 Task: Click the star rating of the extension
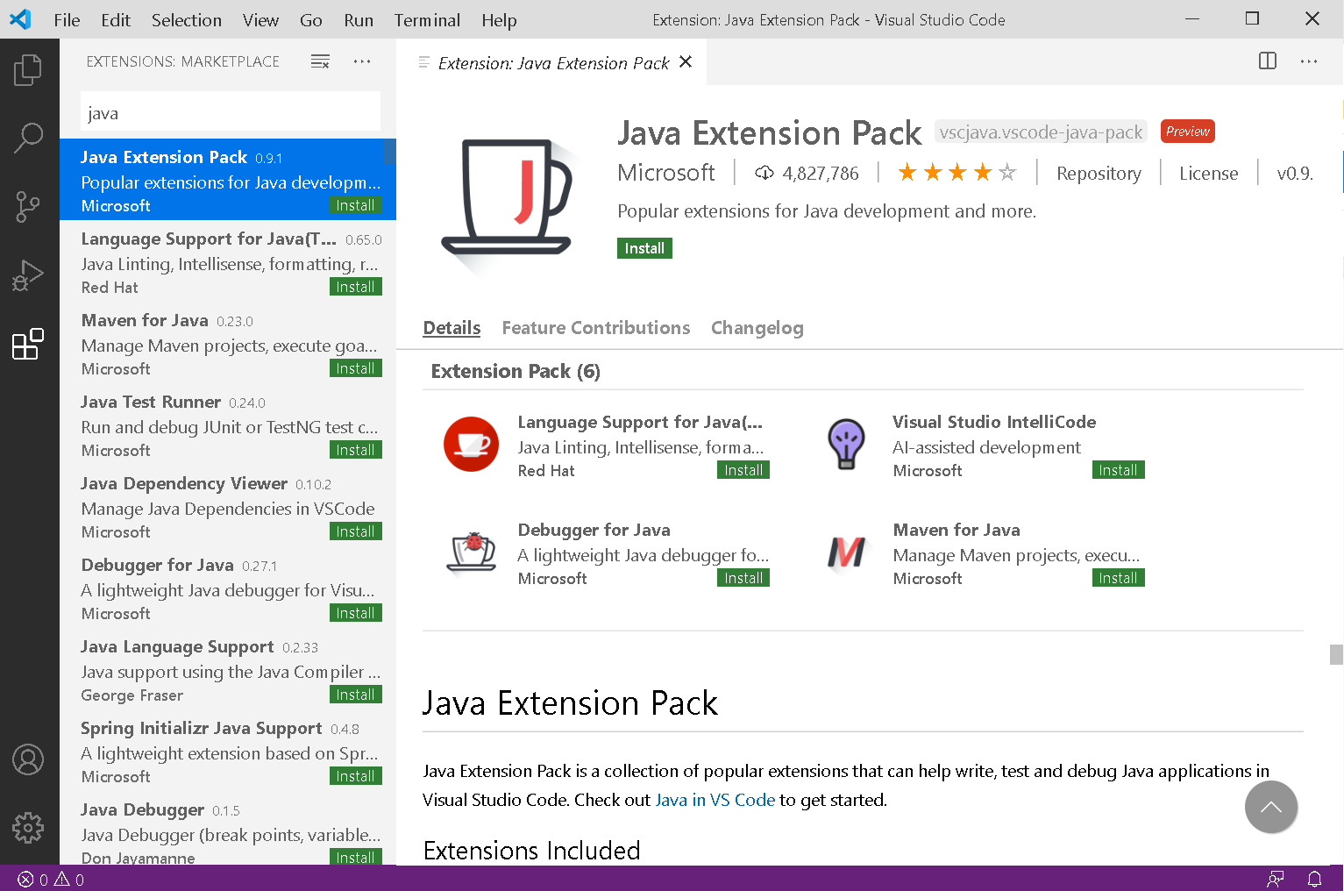tap(957, 173)
